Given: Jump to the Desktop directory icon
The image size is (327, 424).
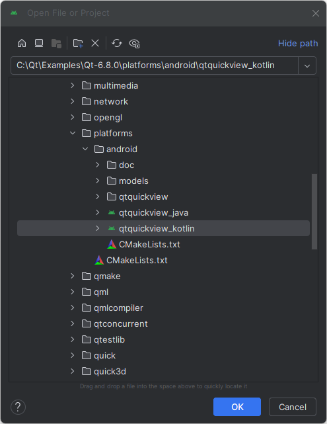Looking at the screenshot, I should [39, 43].
